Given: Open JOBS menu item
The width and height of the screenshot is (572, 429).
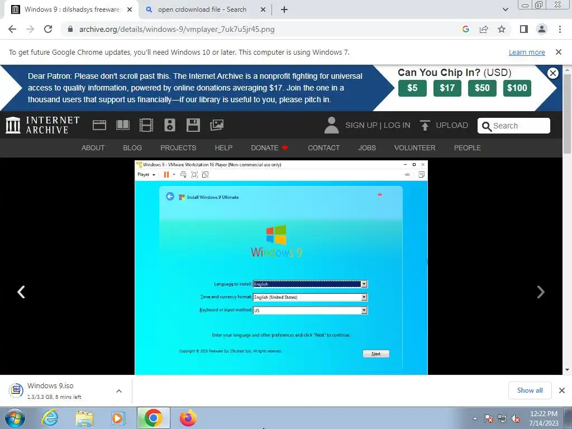Looking at the screenshot, I should (367, 147).
